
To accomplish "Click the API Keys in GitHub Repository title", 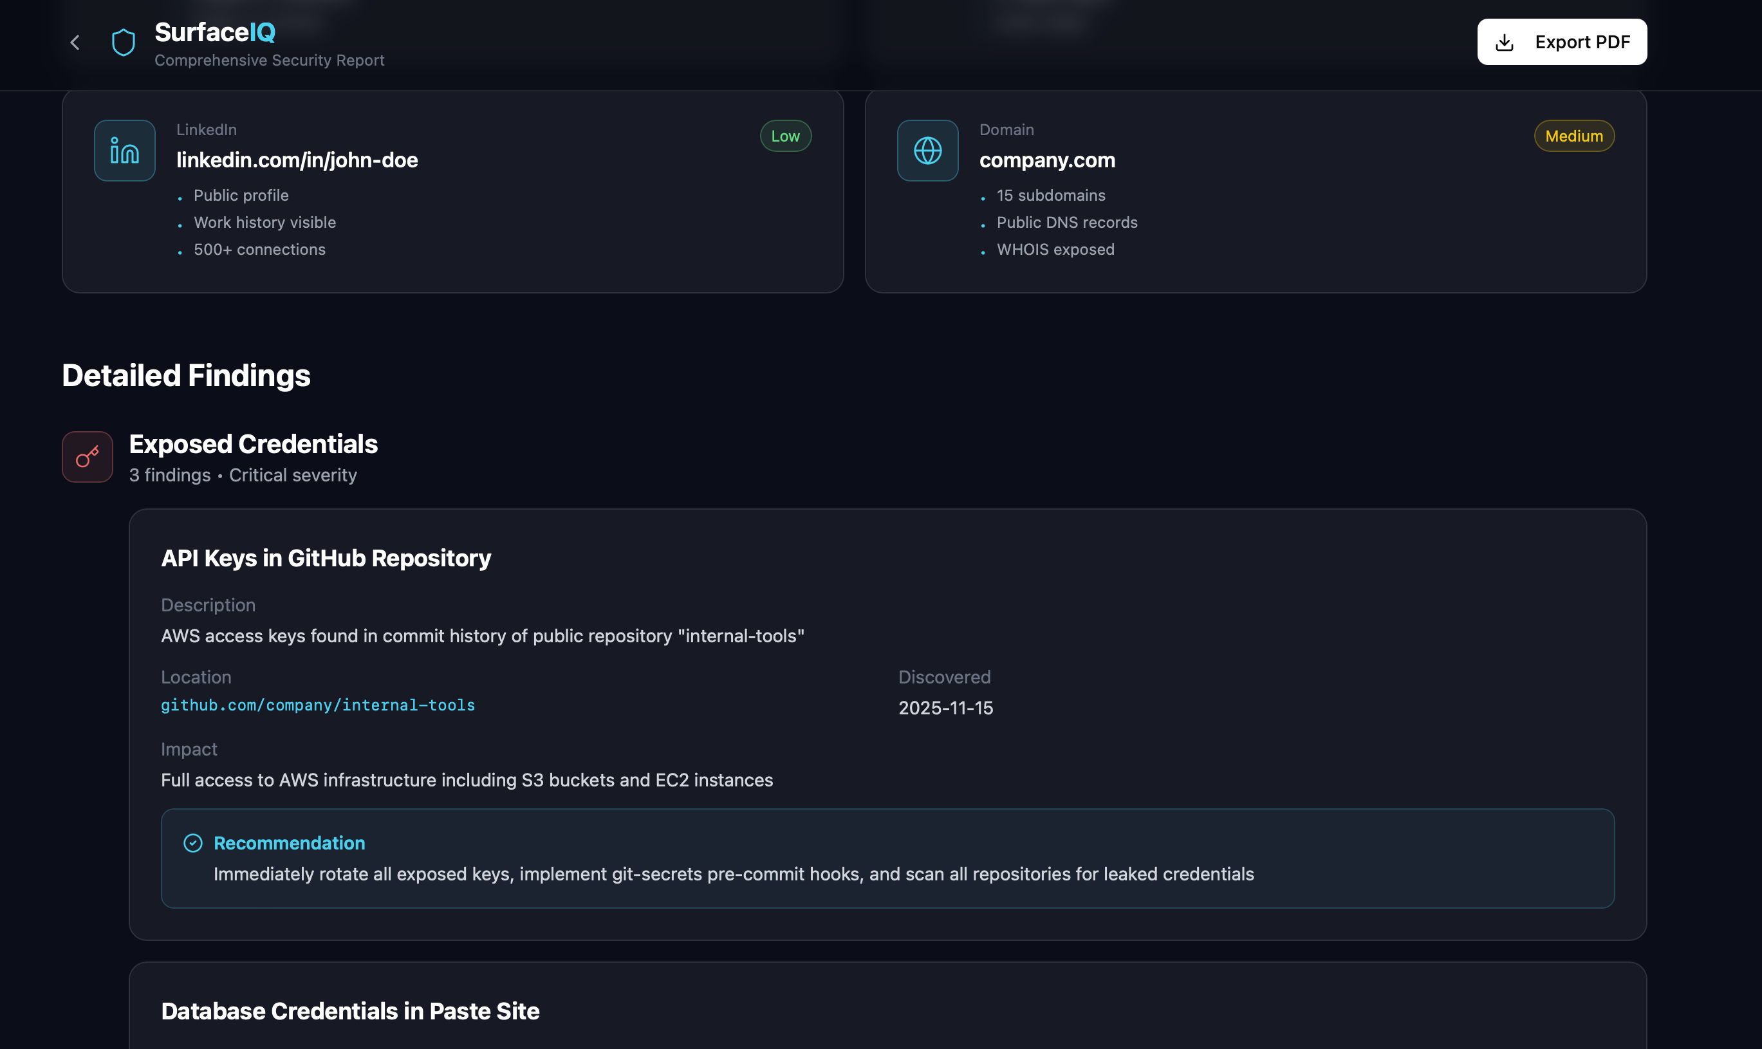I will pyautogui.click(x=326, y=559).
